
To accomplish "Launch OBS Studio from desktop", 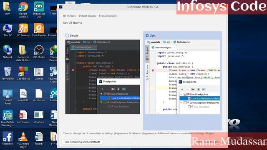I will pos(39,52).
